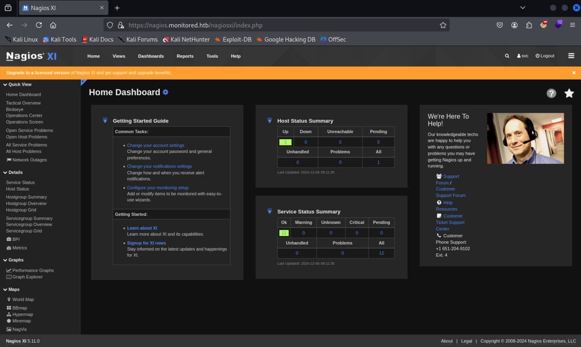The image size is (581, 347).
Task: Open the Firefox application menu button
Action: pyautogui.click(x=572, y=25)
